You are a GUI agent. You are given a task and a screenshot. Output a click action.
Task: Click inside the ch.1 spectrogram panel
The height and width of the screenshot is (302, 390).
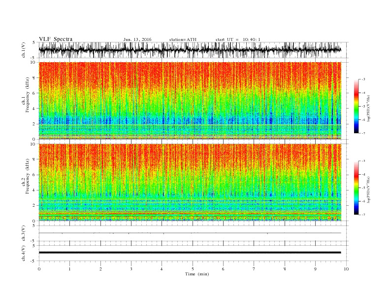click(190, 101)
